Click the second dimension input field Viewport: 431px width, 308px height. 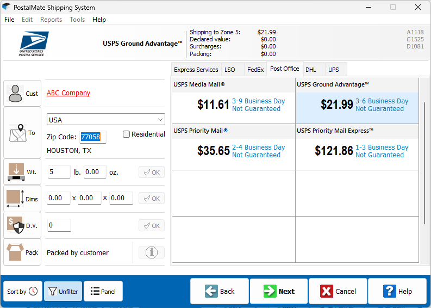tap(90, 198)
